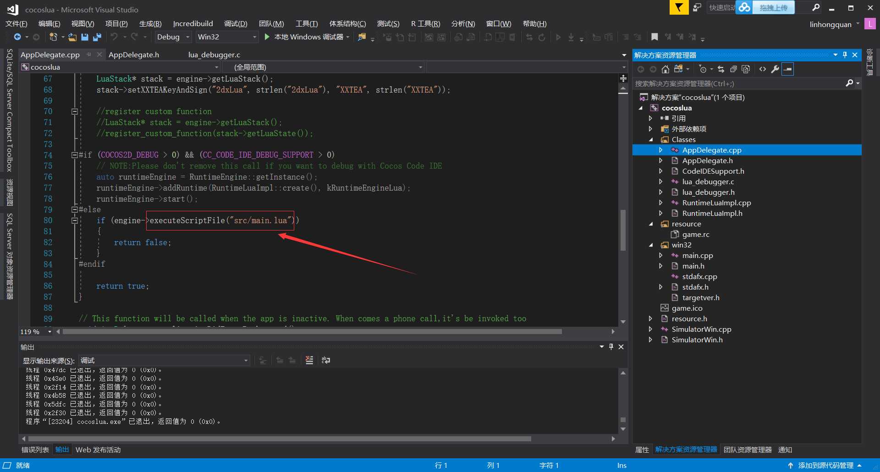Collapse the #else block at line 79
This screenshot has height=472, width=880.
74,209
